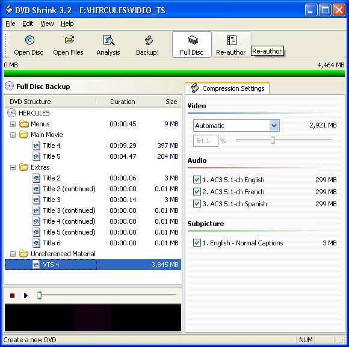The height and width of the screenshot is (347, 349).
Task: Open the File menu
Action: pyautogui.click(x=10, y=23)
